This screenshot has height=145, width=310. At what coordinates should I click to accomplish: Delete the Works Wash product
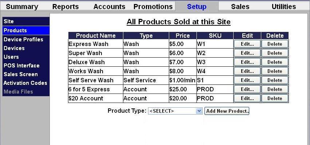click(275, 71)
